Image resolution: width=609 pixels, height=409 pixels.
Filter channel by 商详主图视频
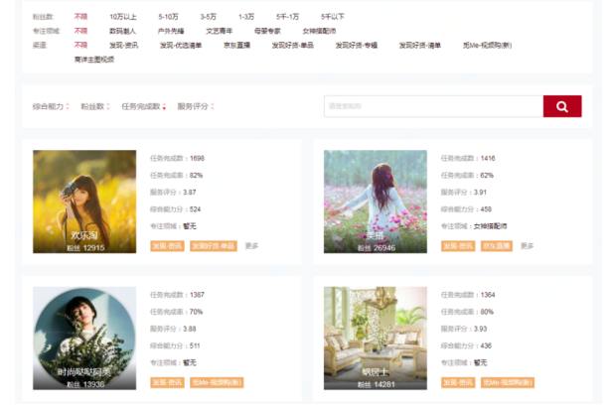(94, 60)
